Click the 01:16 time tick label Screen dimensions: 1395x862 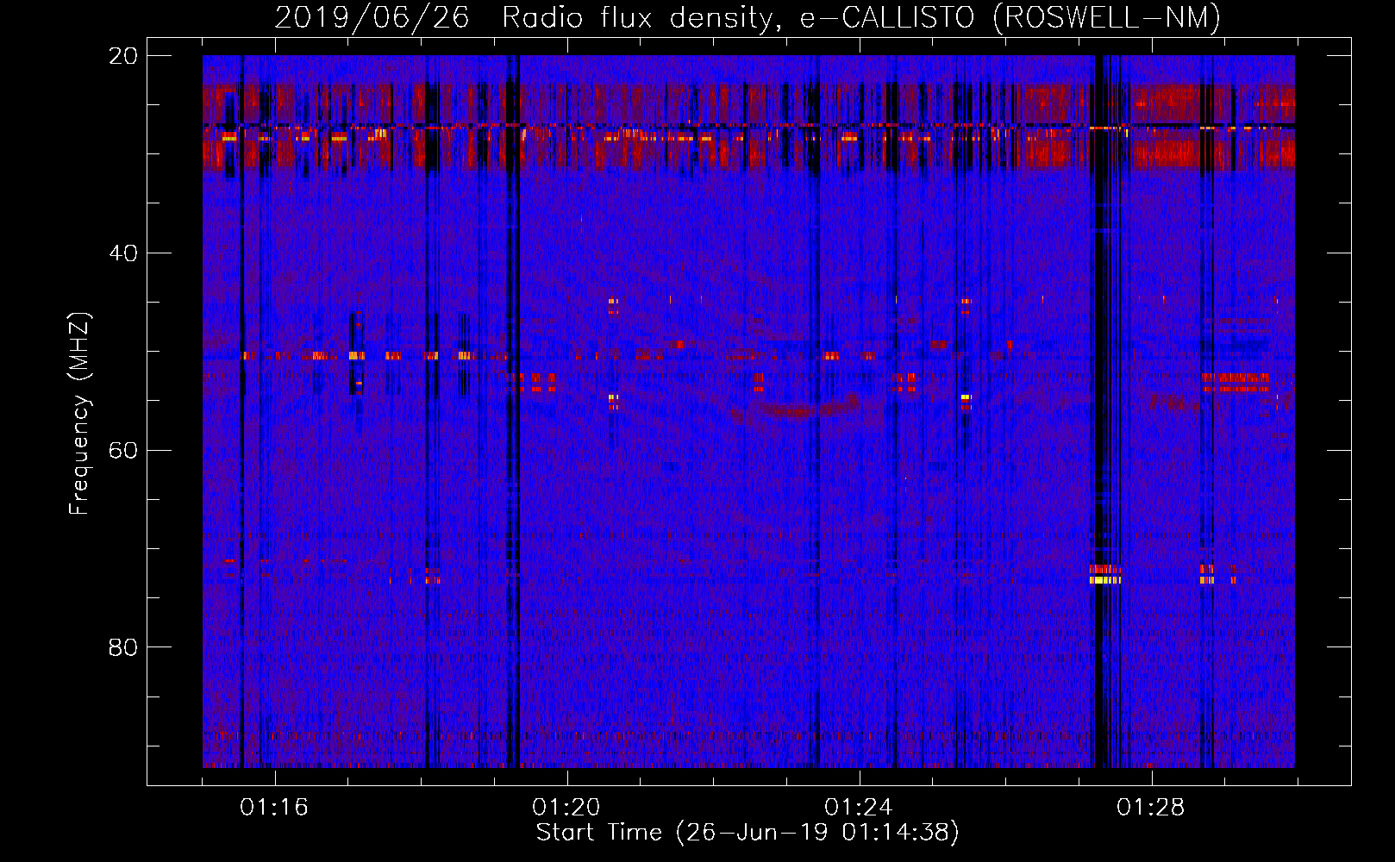[274, 807]
